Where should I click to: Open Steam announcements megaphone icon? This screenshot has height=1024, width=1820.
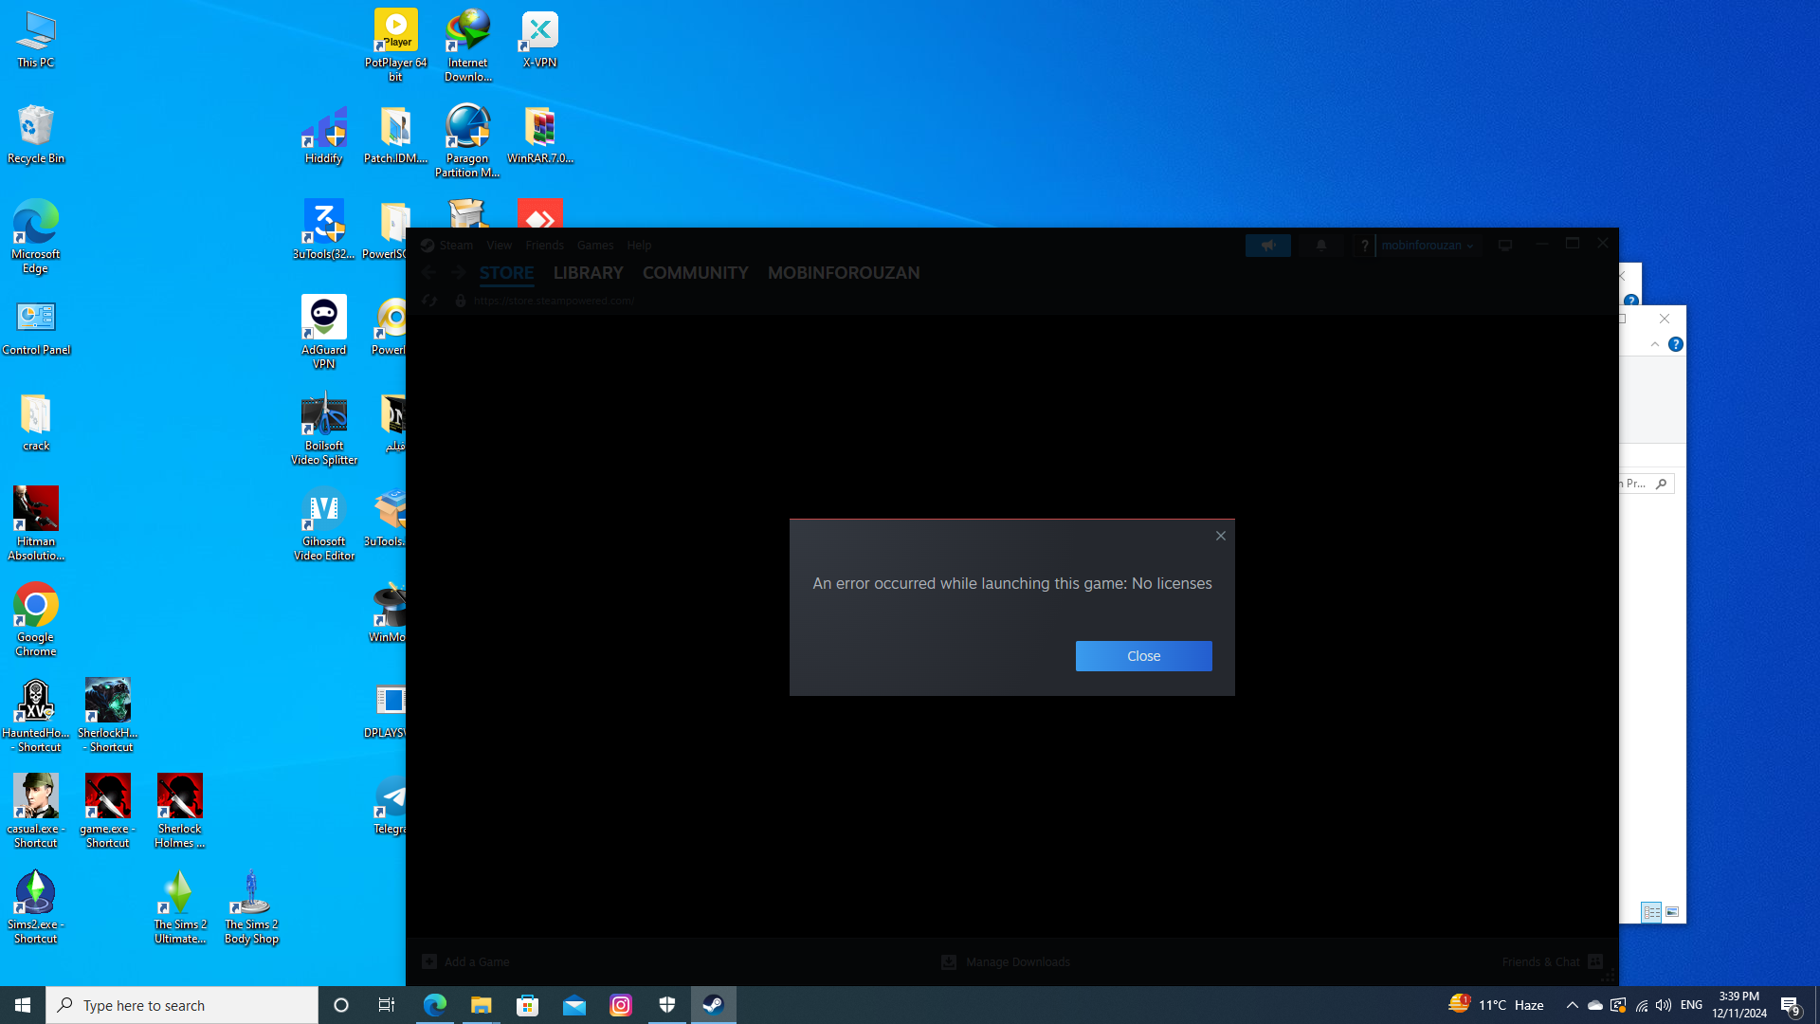[x=1267, y=246]
